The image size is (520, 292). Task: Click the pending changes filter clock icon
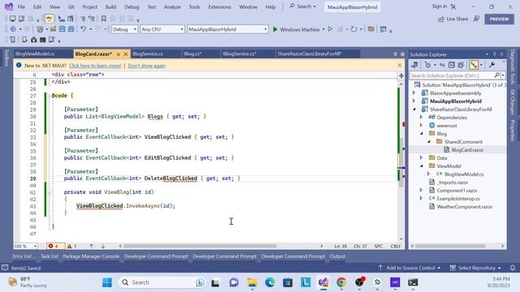pos(428,65)
